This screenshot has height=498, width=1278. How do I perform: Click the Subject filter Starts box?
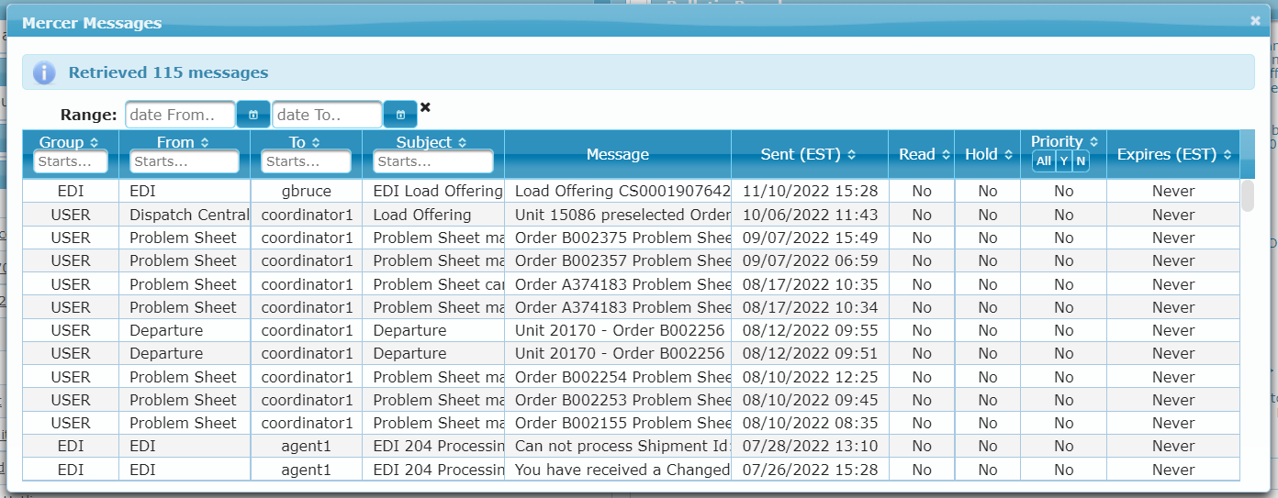click(x=432, y=161)
